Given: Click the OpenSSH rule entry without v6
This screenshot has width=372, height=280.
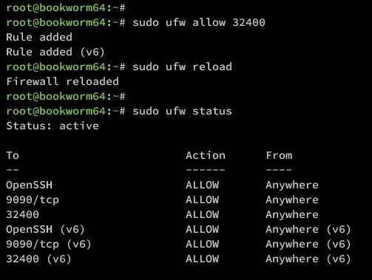Looking at the screenshot, I should [30, 185].
